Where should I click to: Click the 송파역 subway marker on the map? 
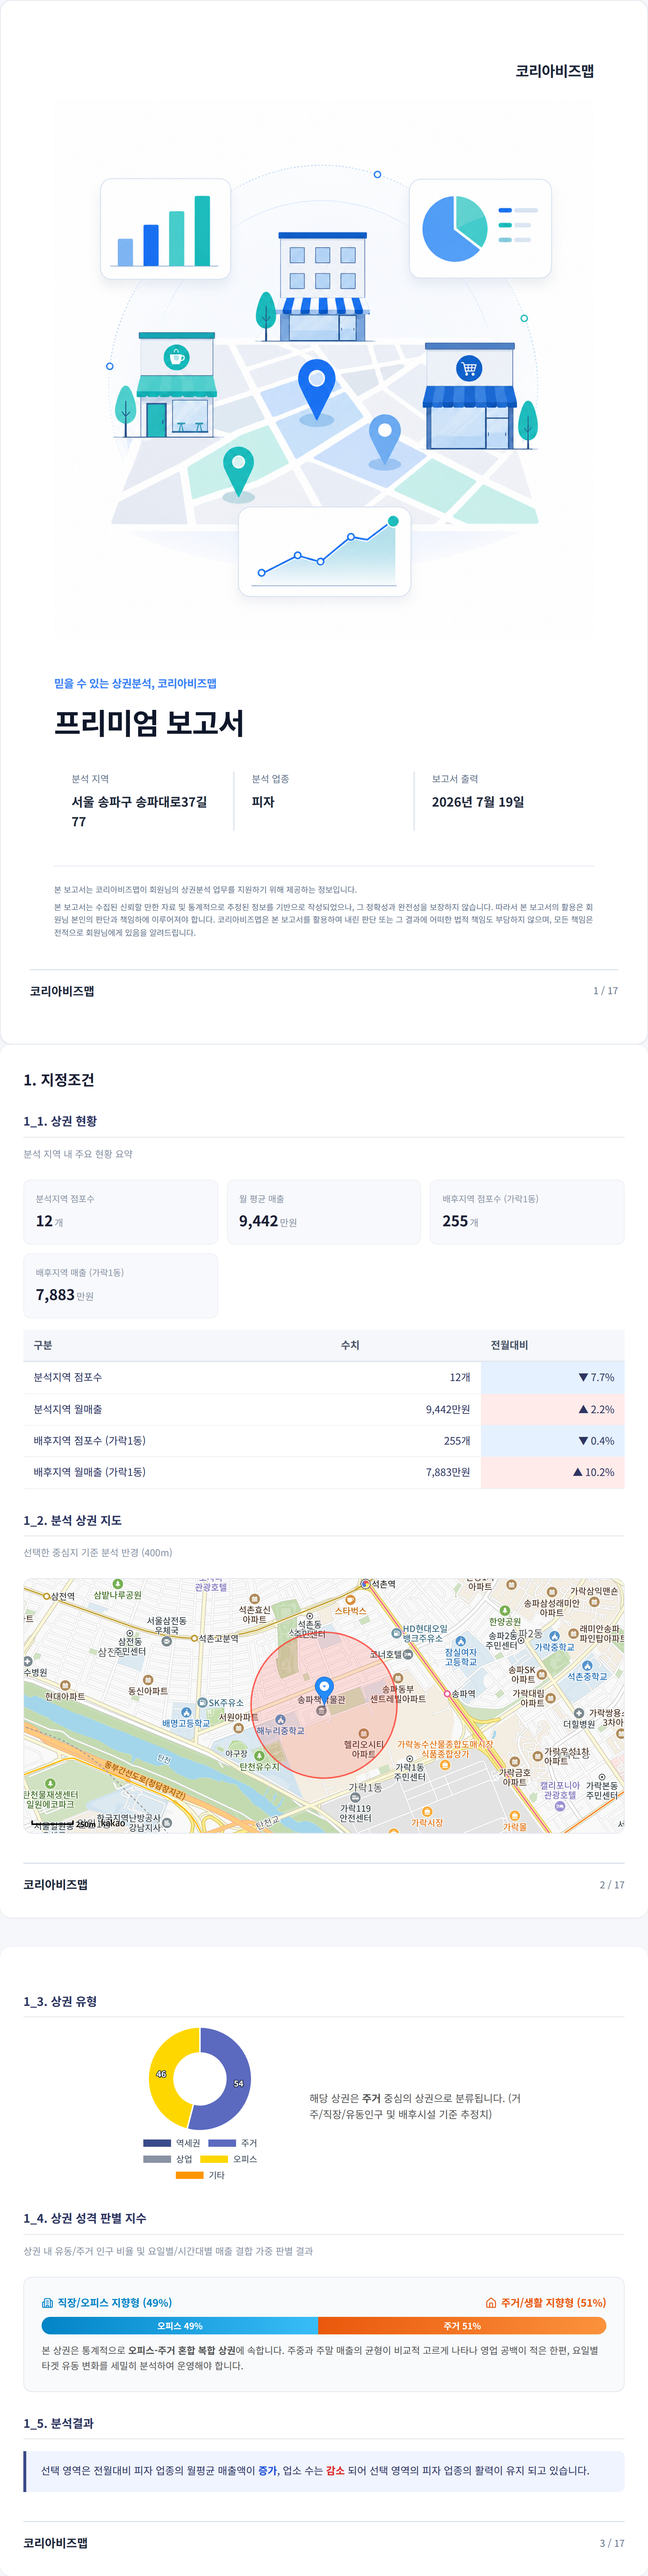tap(447, 1694)
